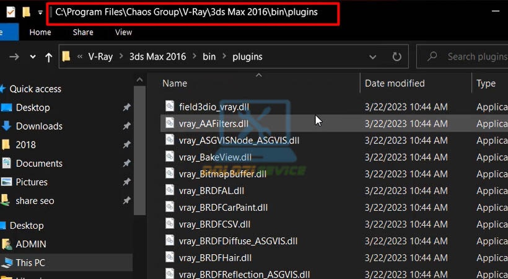This screenshot has height=279, width=508.
Task: Switch to the View ribbon tab
Action: point(123,32)
